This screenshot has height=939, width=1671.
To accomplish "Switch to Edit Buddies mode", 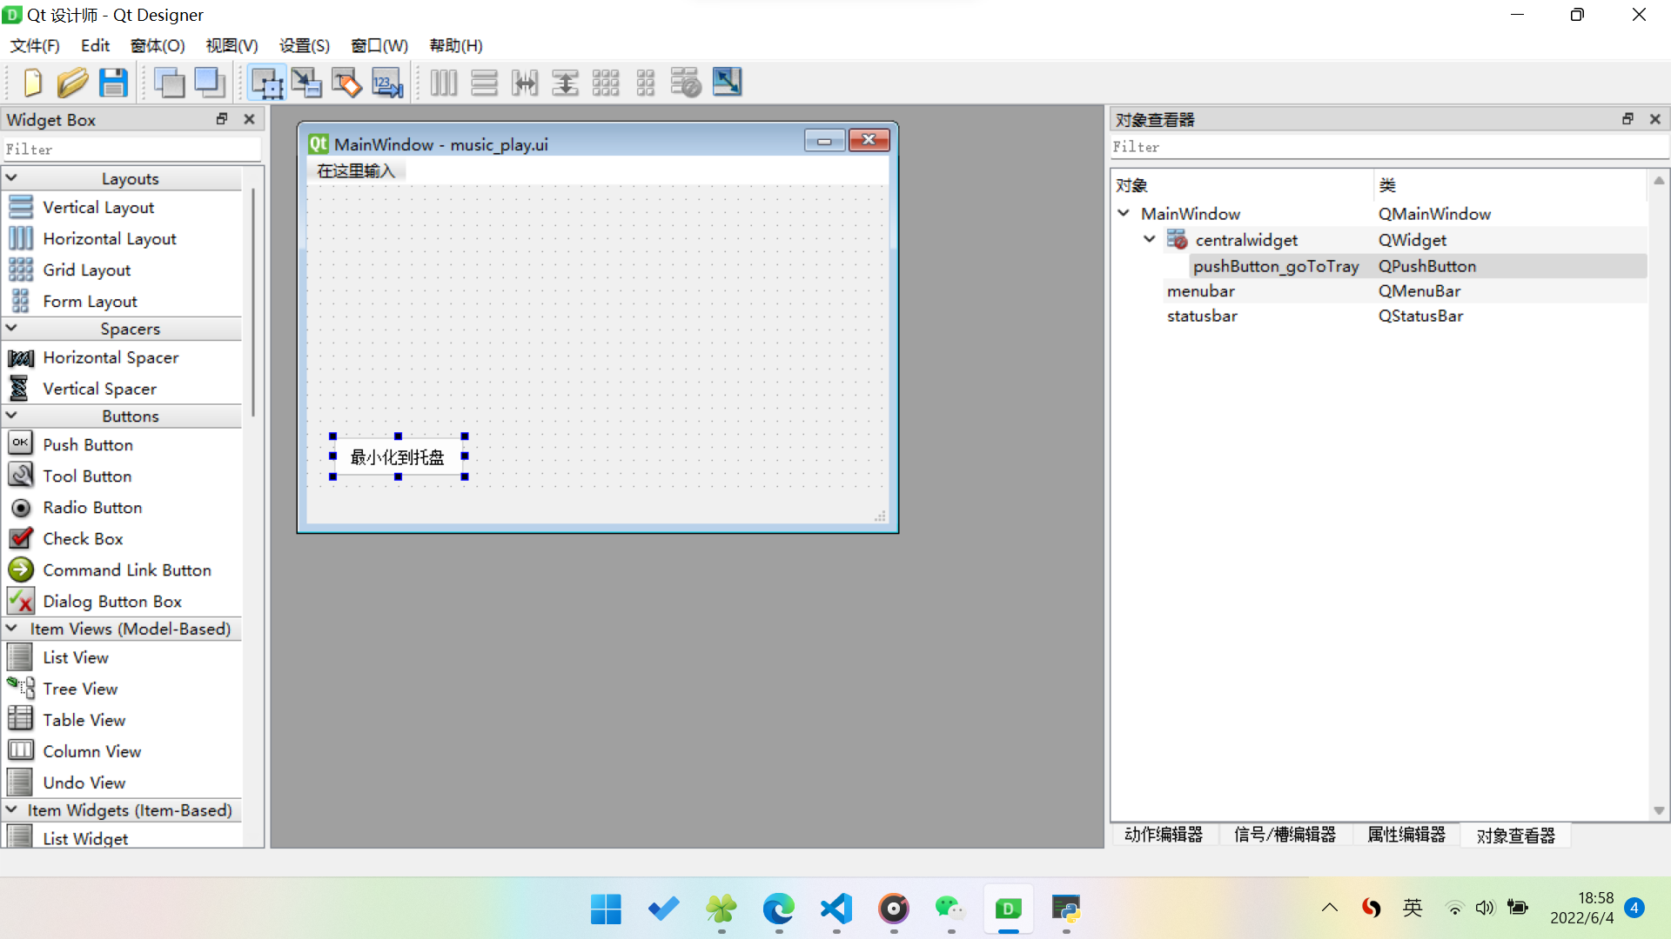I will [x=346, y=83].
